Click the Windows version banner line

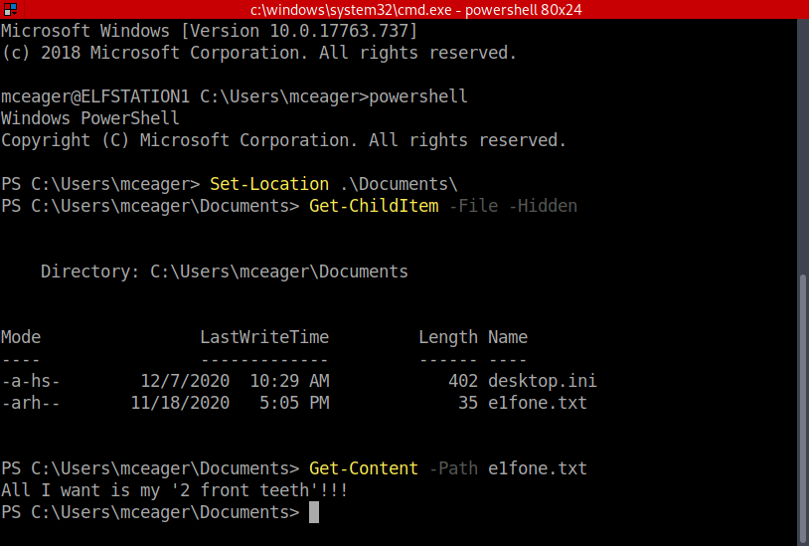tap(209, 31)
